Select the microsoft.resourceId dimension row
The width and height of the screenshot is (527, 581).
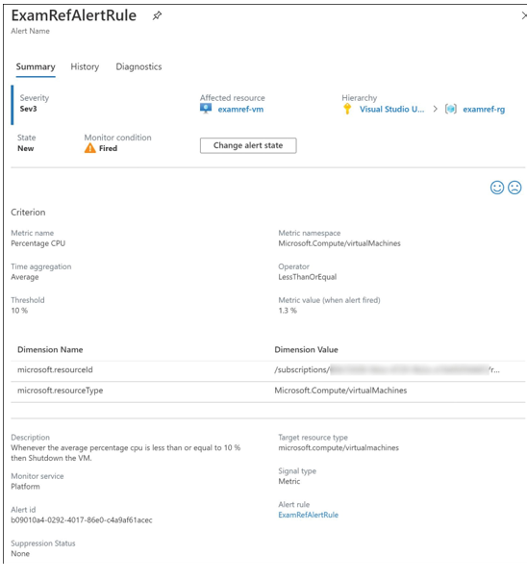(267, 370)
